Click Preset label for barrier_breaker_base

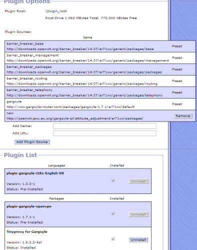[177, 46]
